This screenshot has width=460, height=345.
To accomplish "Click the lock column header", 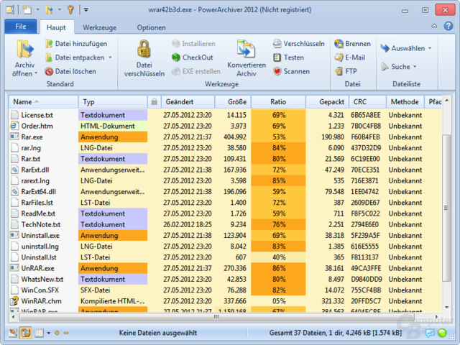I will point(155,102).
